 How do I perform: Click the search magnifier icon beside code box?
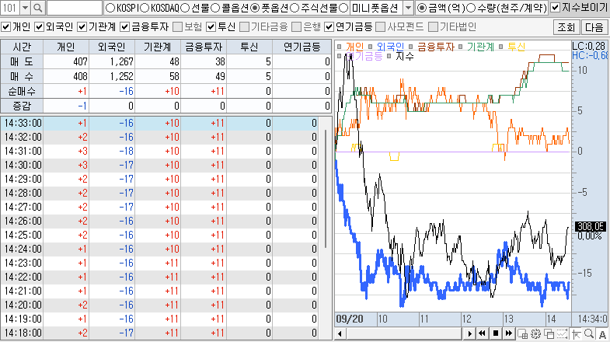click(x=38, y=8)
